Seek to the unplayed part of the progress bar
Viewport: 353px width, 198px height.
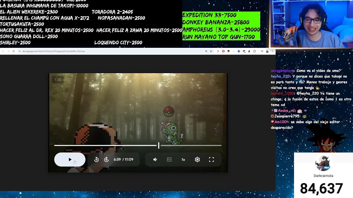[191, 145]
